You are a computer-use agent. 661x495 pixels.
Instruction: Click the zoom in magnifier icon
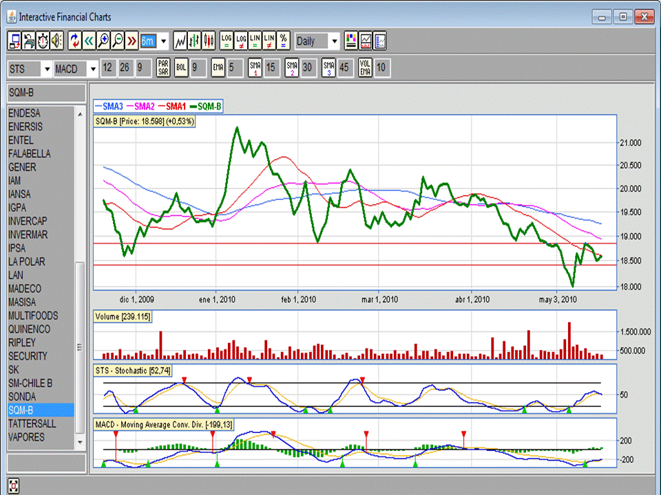coord(103,41)
